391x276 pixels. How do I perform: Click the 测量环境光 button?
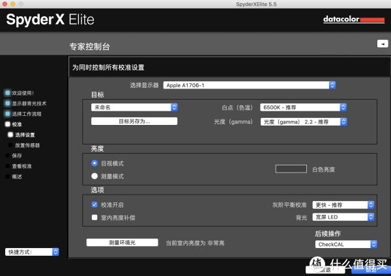(123, 243)
